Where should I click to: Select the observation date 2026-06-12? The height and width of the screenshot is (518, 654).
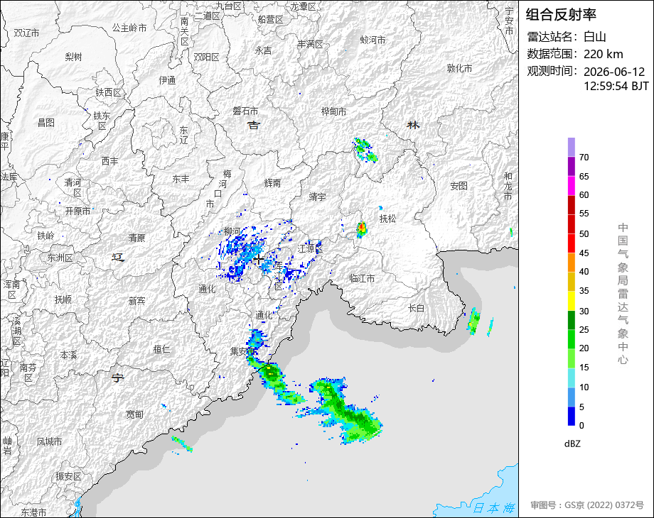tap(614, 72)
